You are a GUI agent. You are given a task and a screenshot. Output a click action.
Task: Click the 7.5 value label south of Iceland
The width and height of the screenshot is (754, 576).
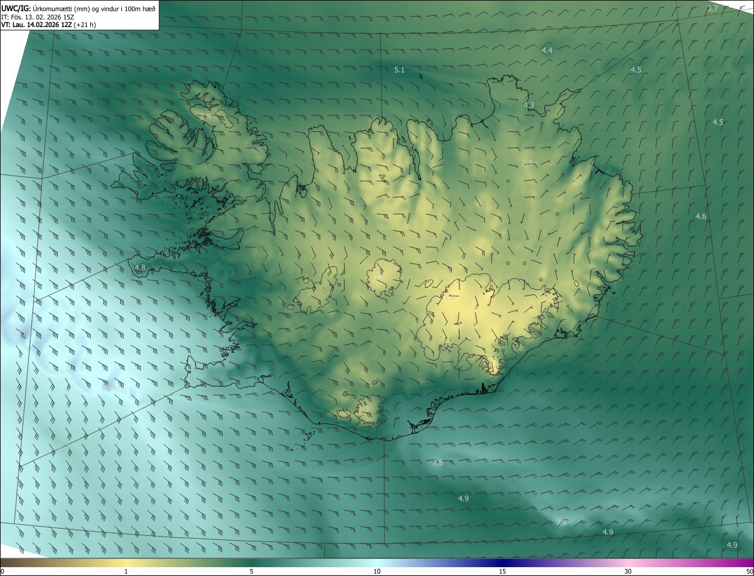438,463
